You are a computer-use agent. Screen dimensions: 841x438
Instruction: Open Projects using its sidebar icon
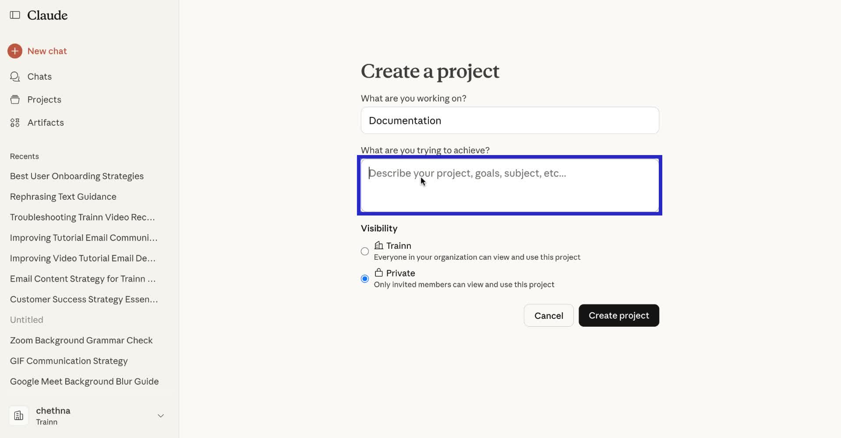[14, 99]
